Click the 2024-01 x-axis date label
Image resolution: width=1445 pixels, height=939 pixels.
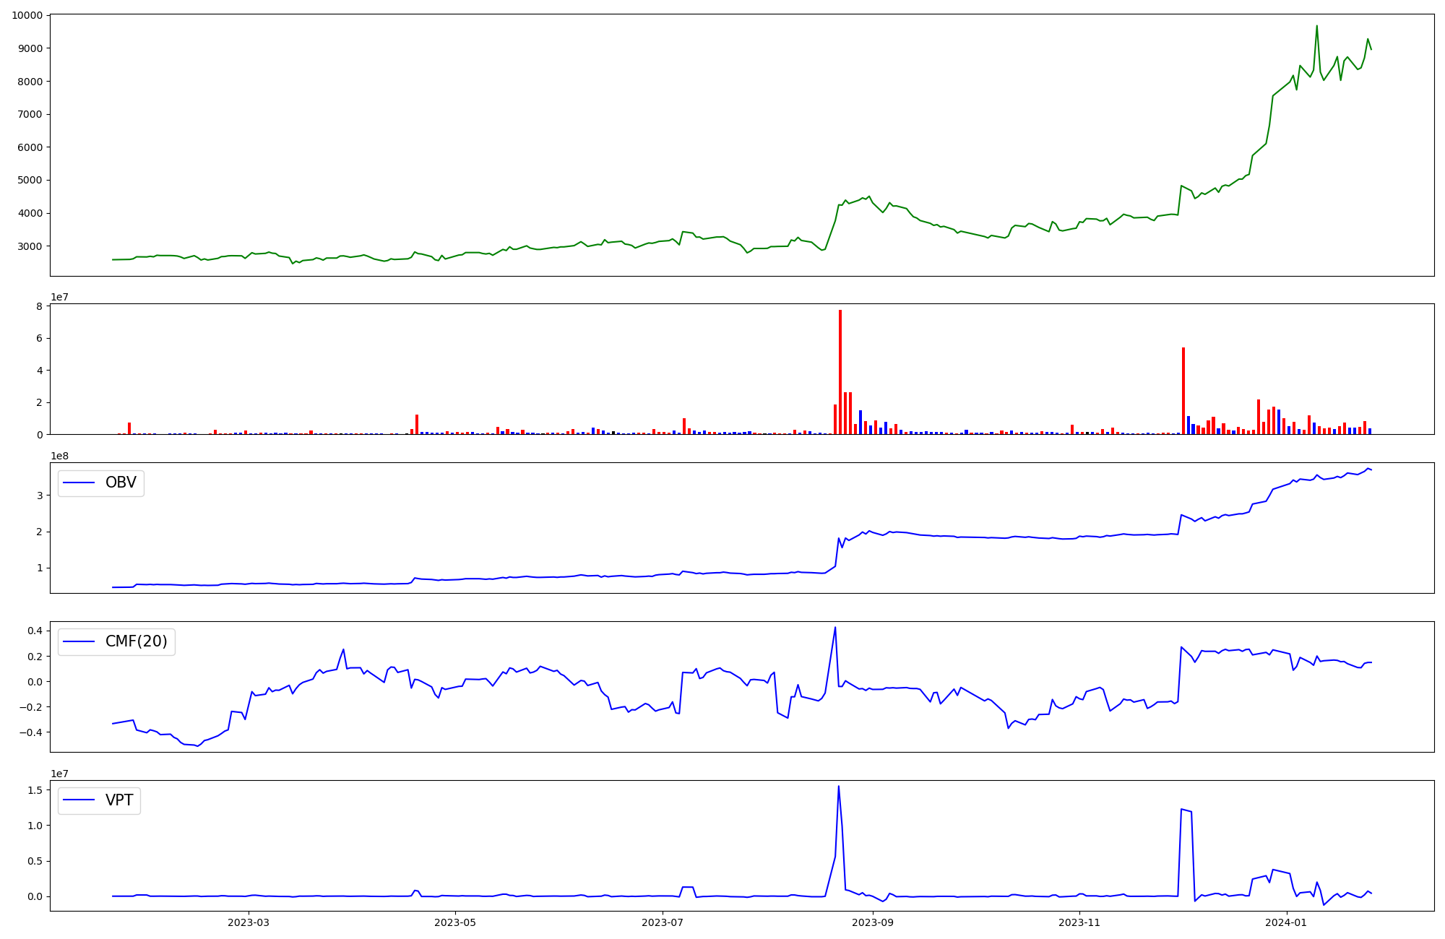1287,922
